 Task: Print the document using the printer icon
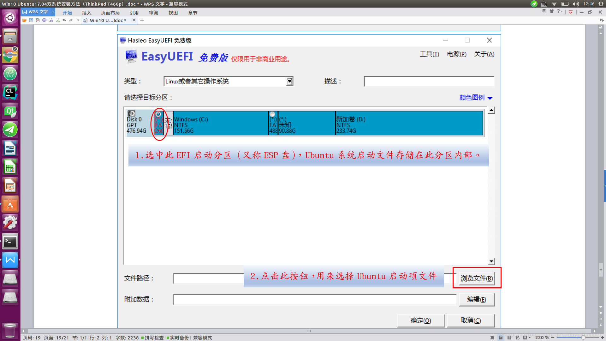tap(44, 20)
